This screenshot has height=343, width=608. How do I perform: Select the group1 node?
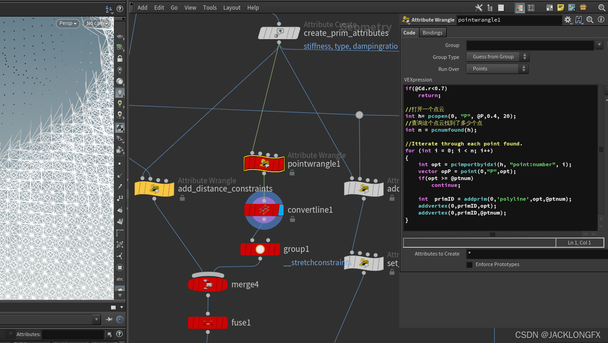260,249
